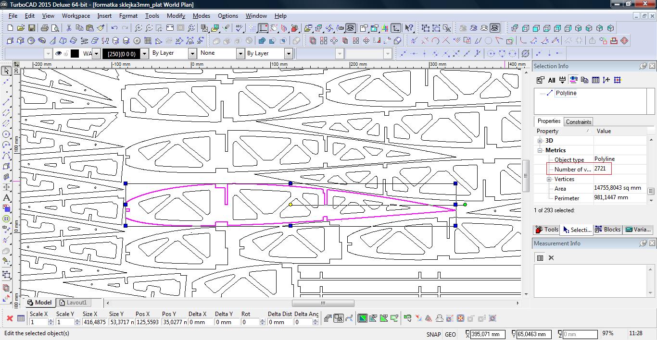657x340 pixels.
Task: Click the Cut scissors icon
Action: point(69,28)
